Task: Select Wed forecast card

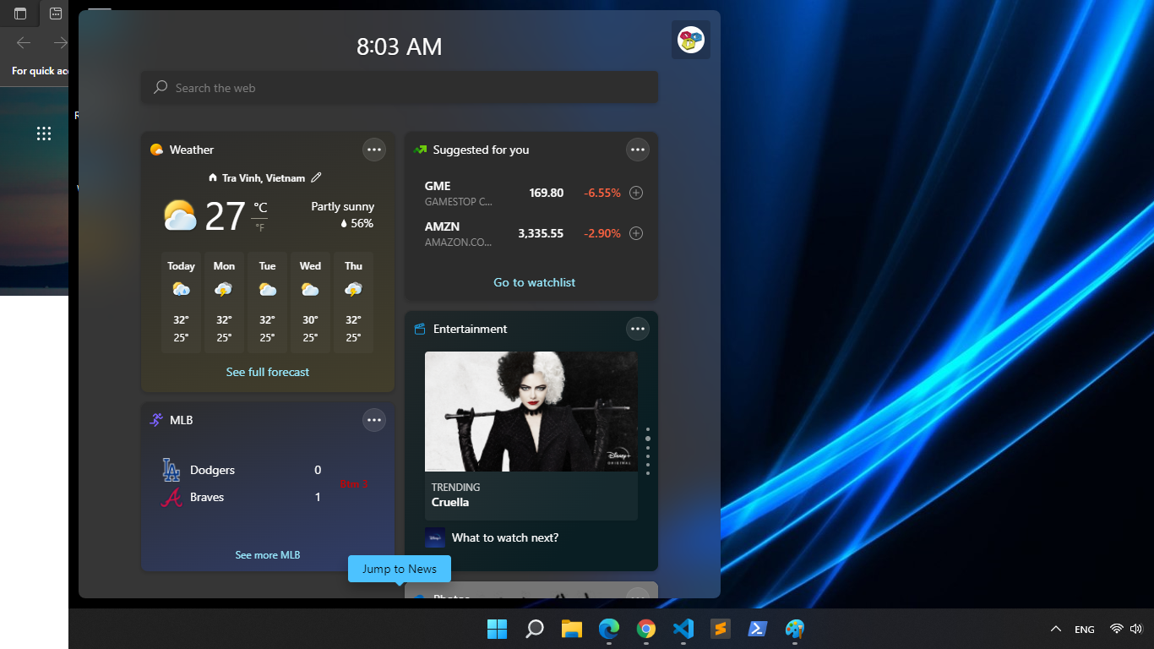Action: click(310, 303)
